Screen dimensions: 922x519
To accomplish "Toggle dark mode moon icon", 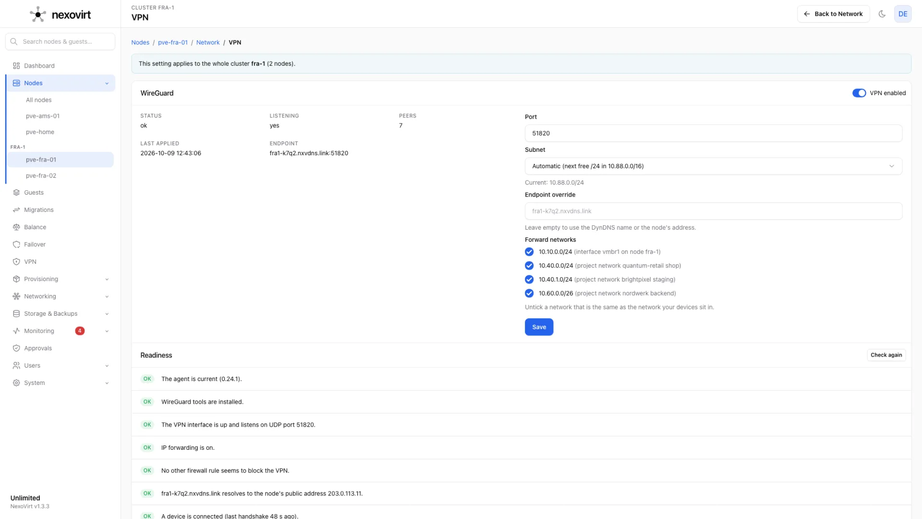I will [x=882, y=14].
